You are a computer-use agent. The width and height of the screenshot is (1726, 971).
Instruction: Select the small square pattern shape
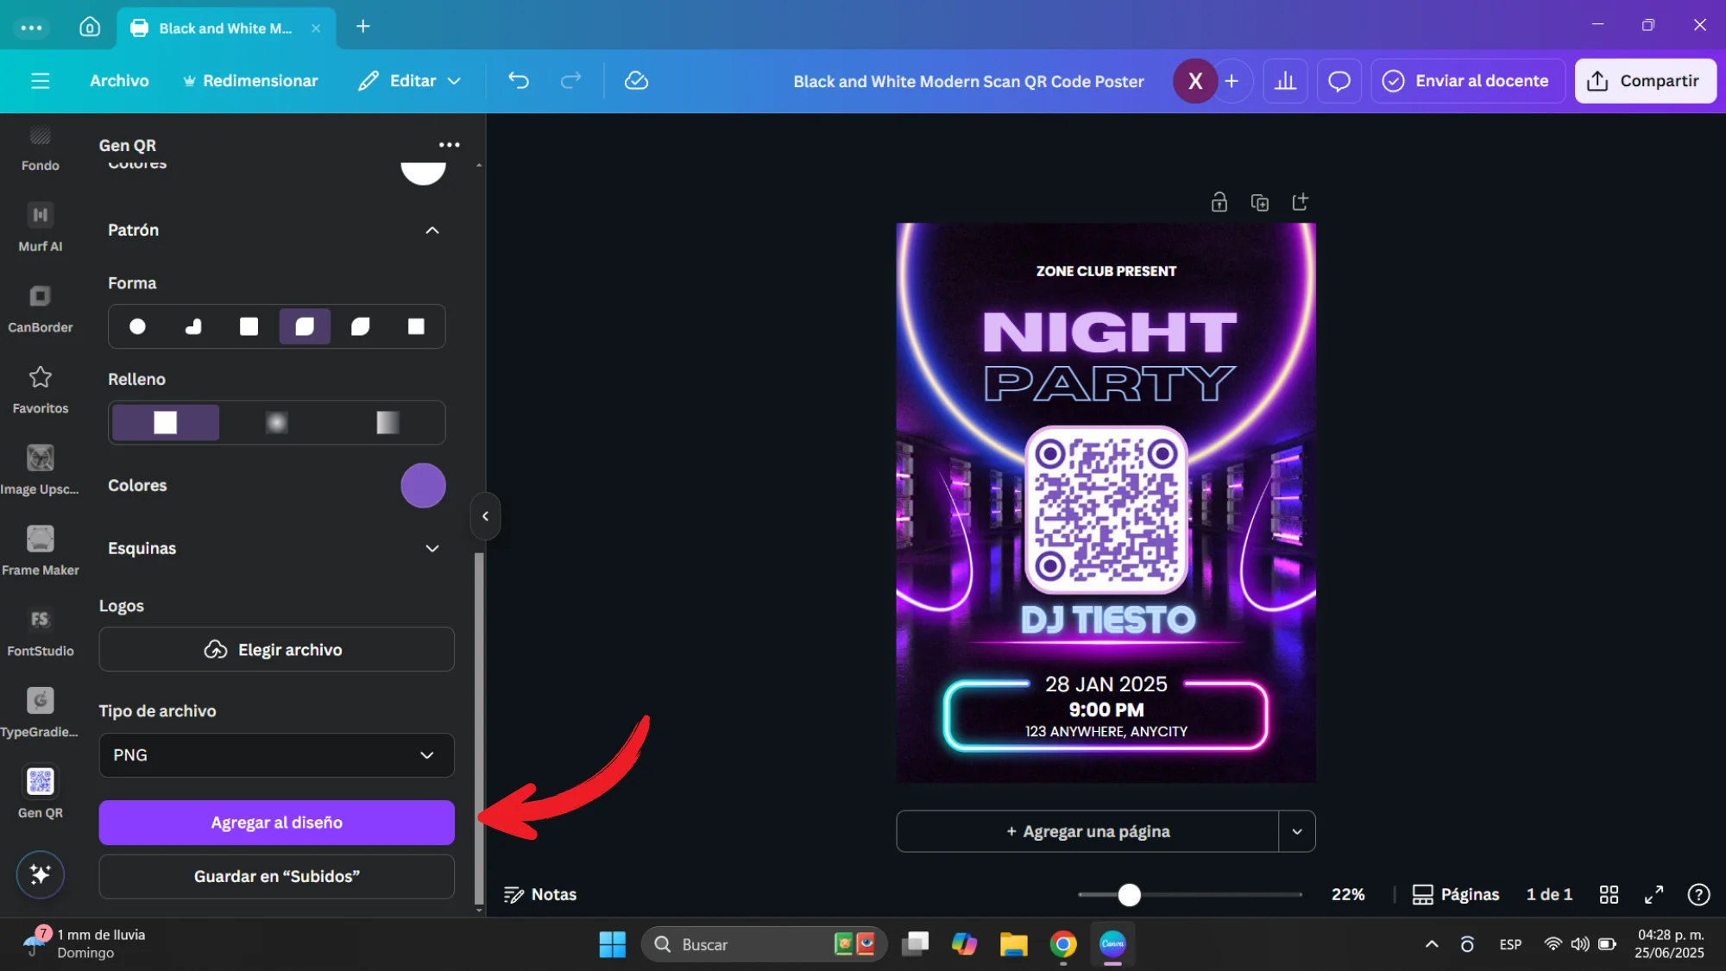pos(416,326)
